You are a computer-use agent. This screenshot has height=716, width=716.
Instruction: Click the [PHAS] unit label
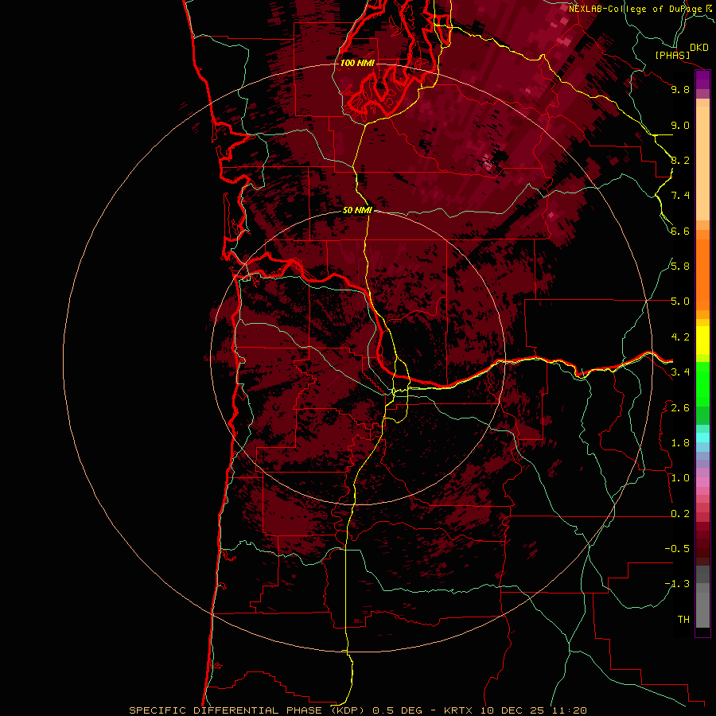[x=672, y=56]
